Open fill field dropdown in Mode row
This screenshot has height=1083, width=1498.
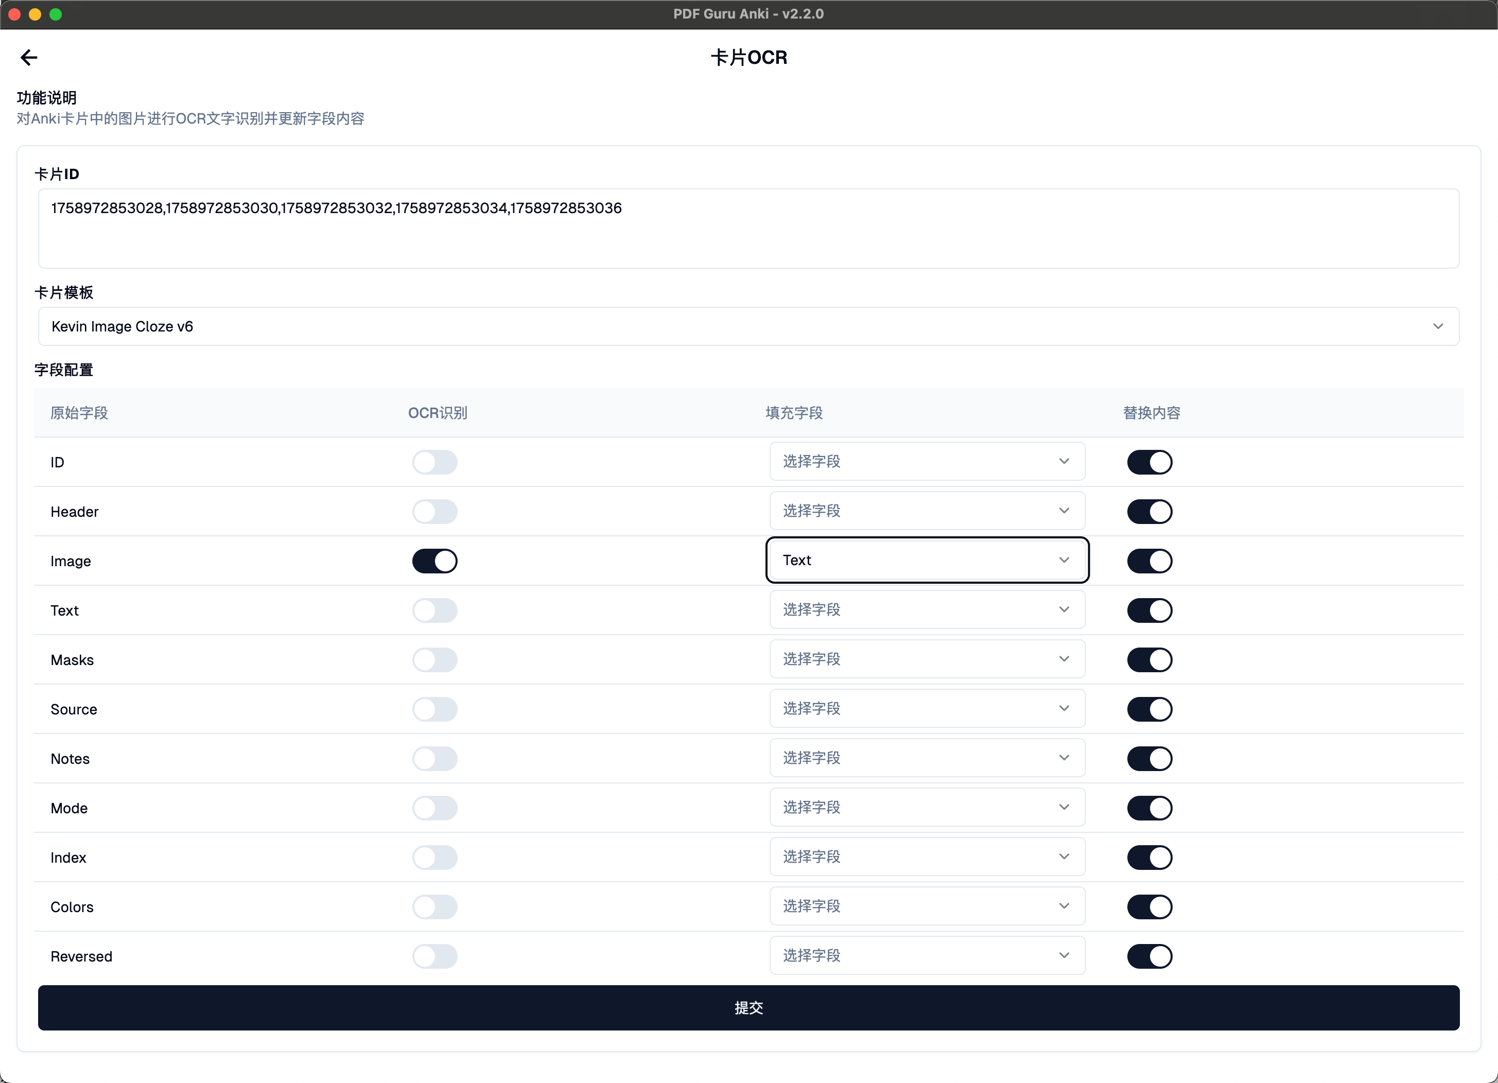[927, 807]
